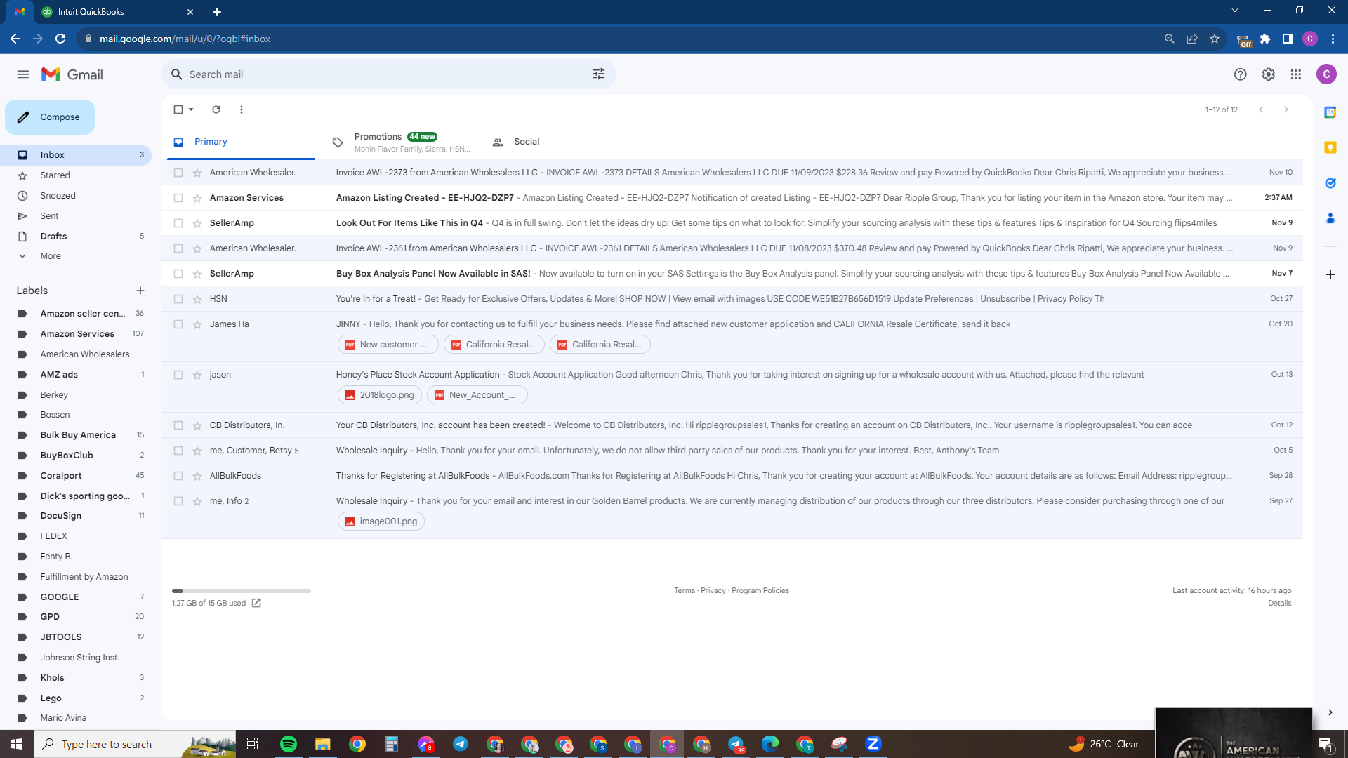This screenshot has width=1348, height=758.
Task: Bookmark this page with star icon
Action: (1215, 39)
